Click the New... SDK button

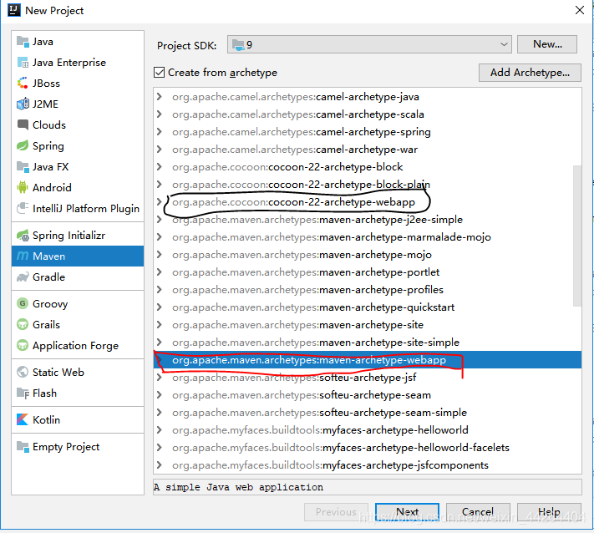click(x=547, y=44)
